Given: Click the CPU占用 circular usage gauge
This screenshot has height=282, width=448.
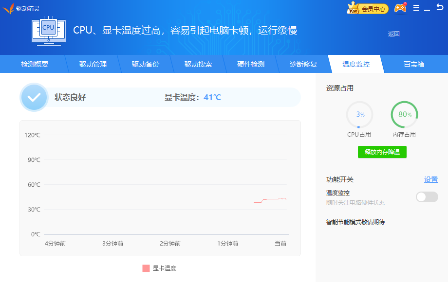Looking at the screenshot, I should [x=359, y=114].
